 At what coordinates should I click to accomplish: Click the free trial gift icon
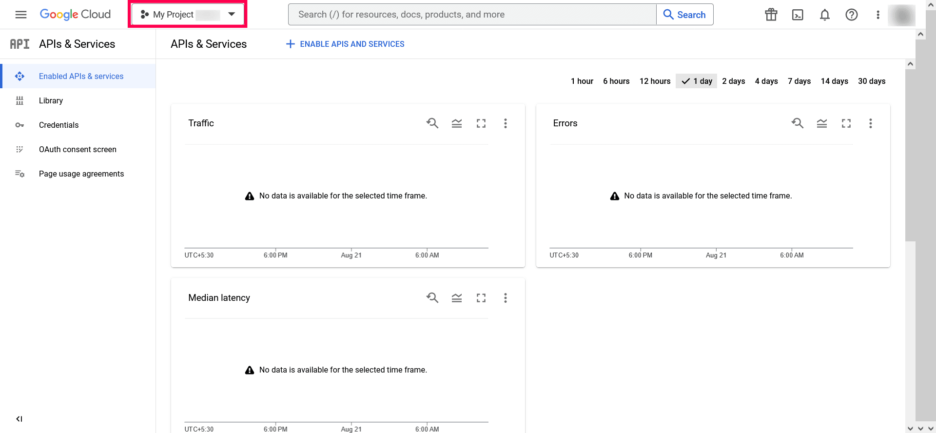(771, 15)
